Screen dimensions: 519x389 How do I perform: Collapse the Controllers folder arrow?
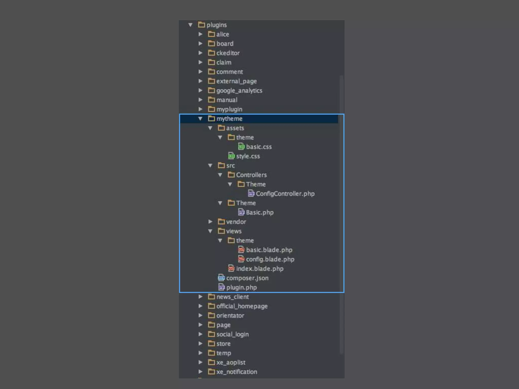click(x=220, y=175)
